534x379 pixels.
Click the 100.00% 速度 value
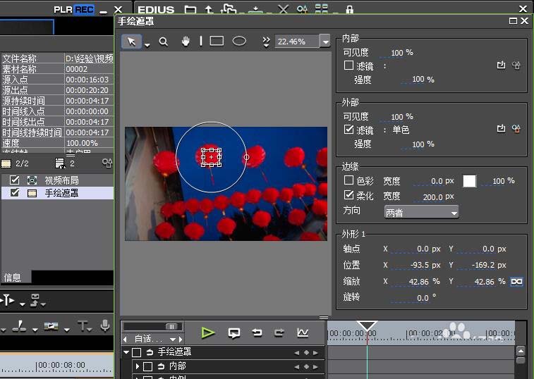(83, 143)
